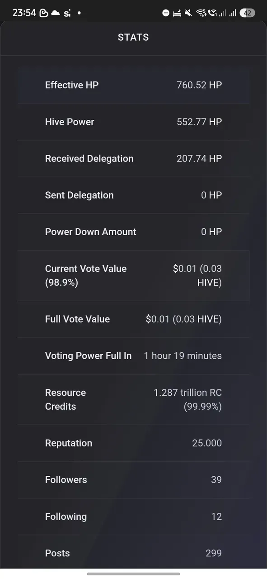Tap the bed sleep mode icon

(177, 13)
